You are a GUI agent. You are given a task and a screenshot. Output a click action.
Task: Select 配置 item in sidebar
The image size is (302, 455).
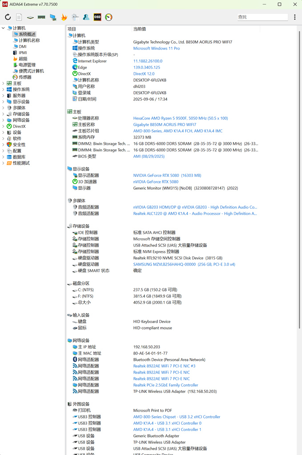coord(14,151)
